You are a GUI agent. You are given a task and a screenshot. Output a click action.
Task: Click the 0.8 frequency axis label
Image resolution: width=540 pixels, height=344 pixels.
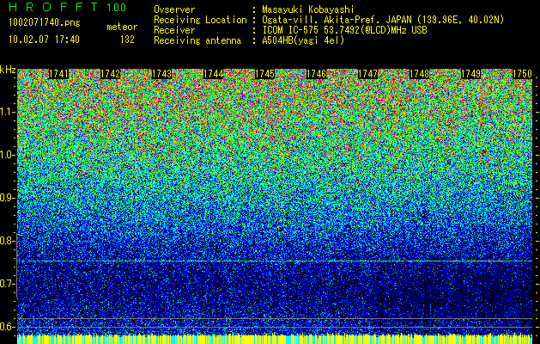point(6,241)
